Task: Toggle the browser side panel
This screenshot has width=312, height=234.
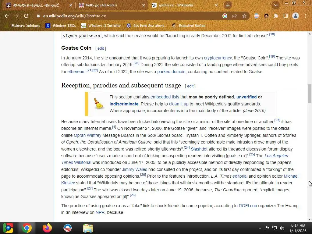Action: 286,16
